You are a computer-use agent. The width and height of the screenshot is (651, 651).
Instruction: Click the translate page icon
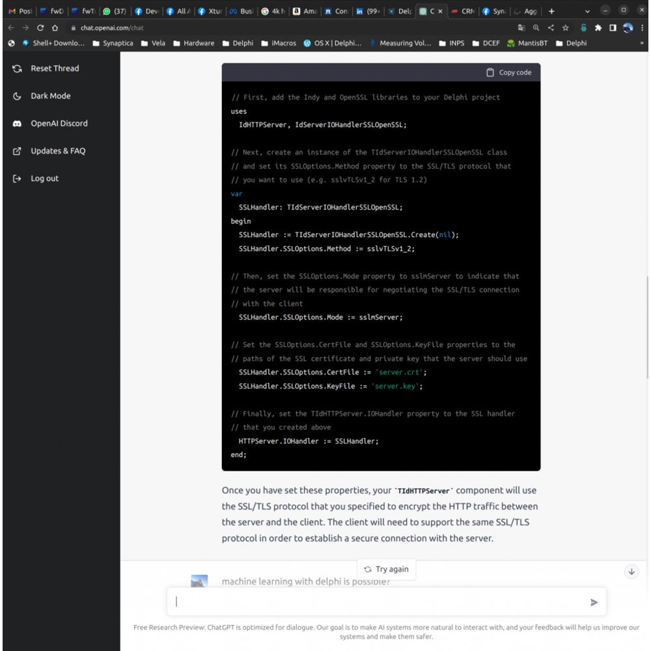point(521,28)
